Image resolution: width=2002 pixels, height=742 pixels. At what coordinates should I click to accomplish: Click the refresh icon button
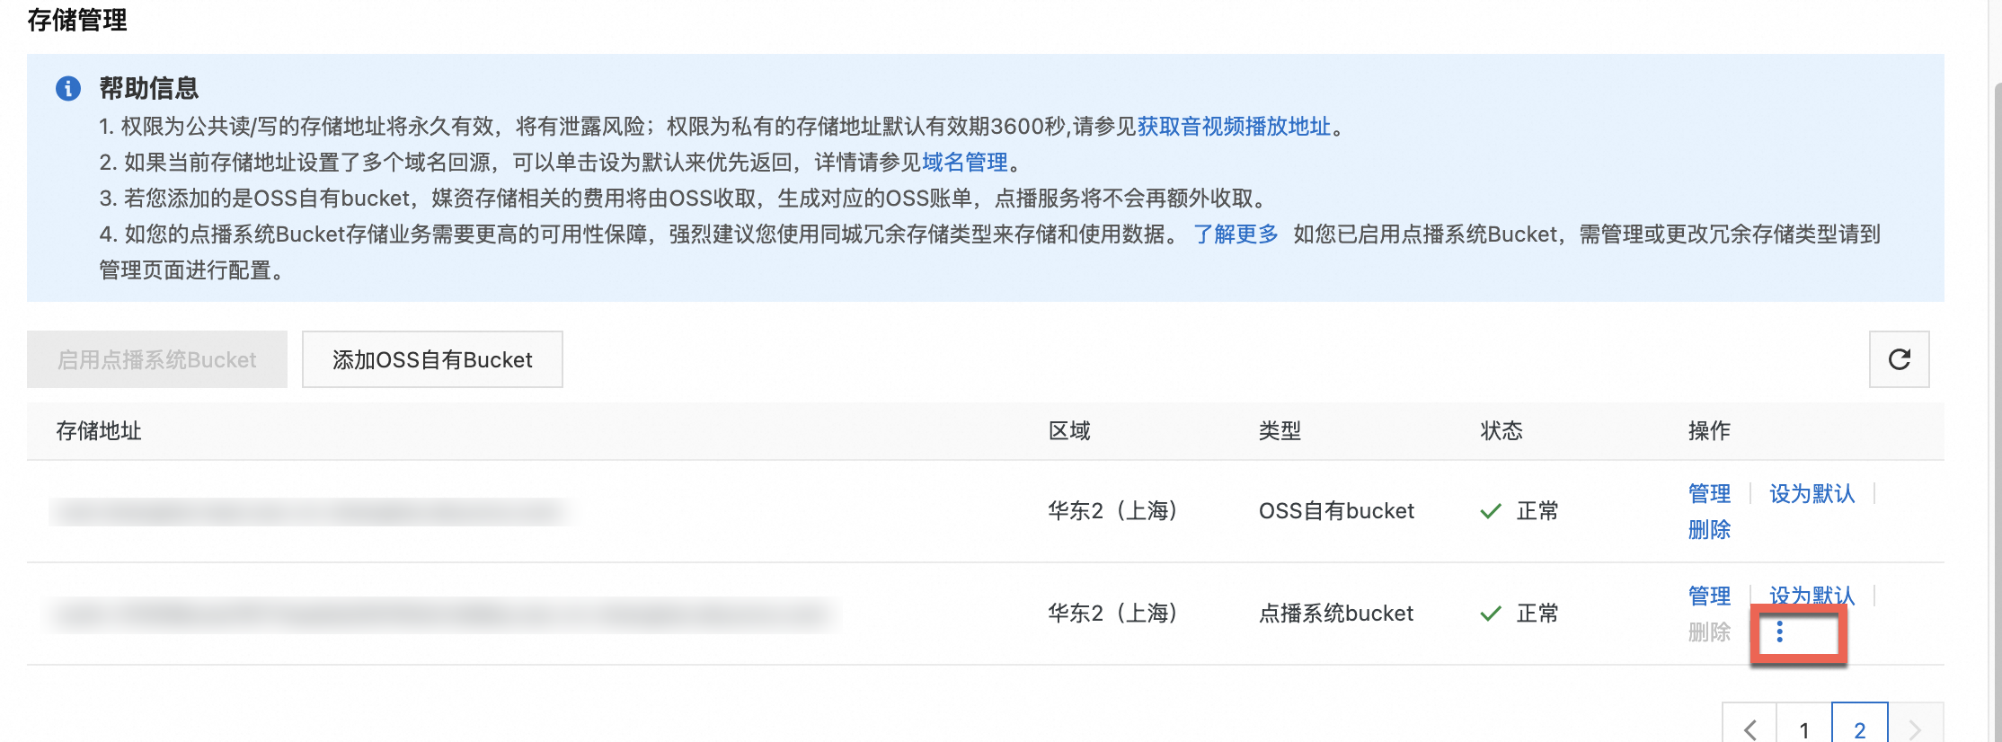pos(1899,359)
